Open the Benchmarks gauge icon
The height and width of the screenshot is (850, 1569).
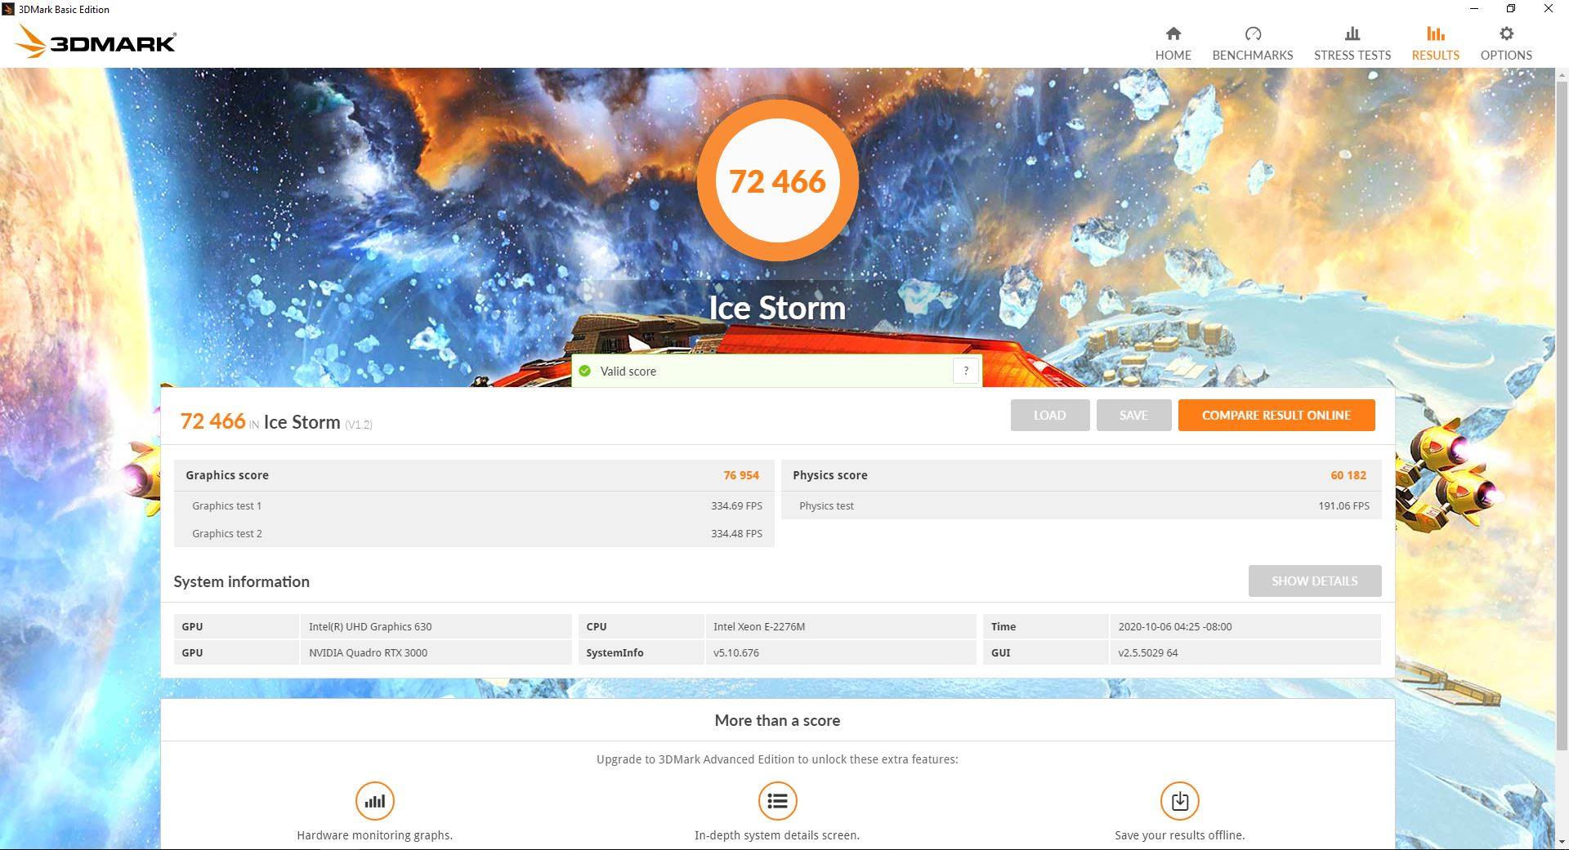pos(1253,33)
